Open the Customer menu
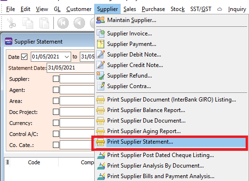The image size is (249, 181). [x=79, y=9]
